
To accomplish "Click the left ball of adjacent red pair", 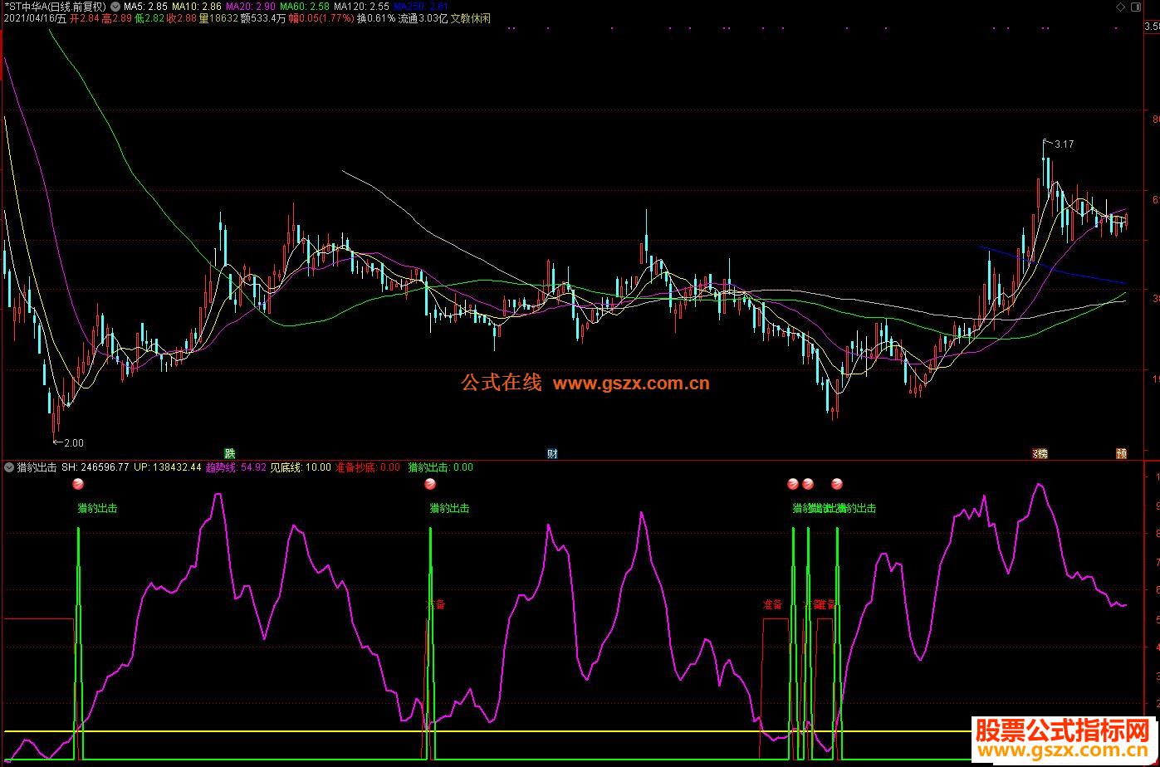I will 792,484.
